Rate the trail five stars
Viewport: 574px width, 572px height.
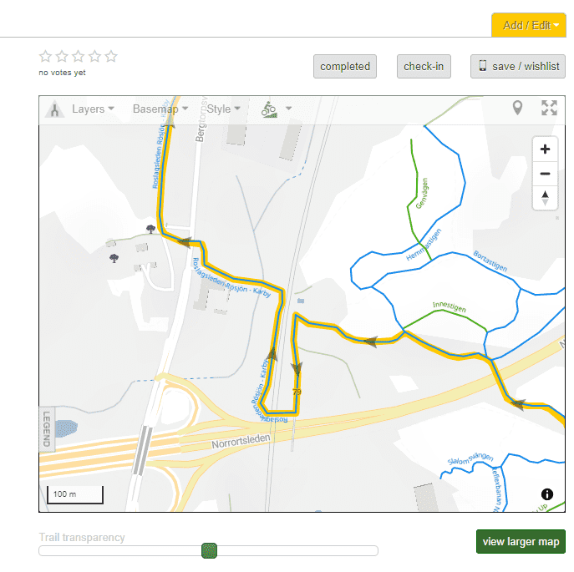tap(111, 57)
